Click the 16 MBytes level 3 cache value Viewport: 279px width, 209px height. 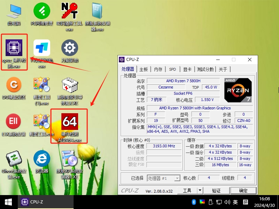tap(220, 165)
